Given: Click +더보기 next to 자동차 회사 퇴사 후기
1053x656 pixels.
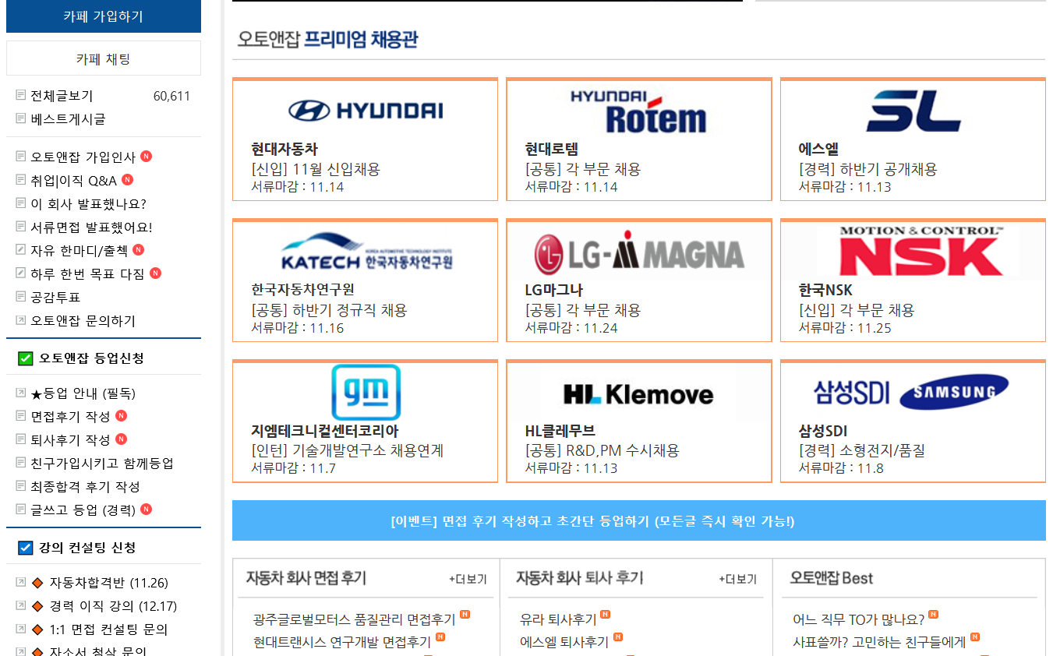Looking at the screenshot, I should point(737,579).
